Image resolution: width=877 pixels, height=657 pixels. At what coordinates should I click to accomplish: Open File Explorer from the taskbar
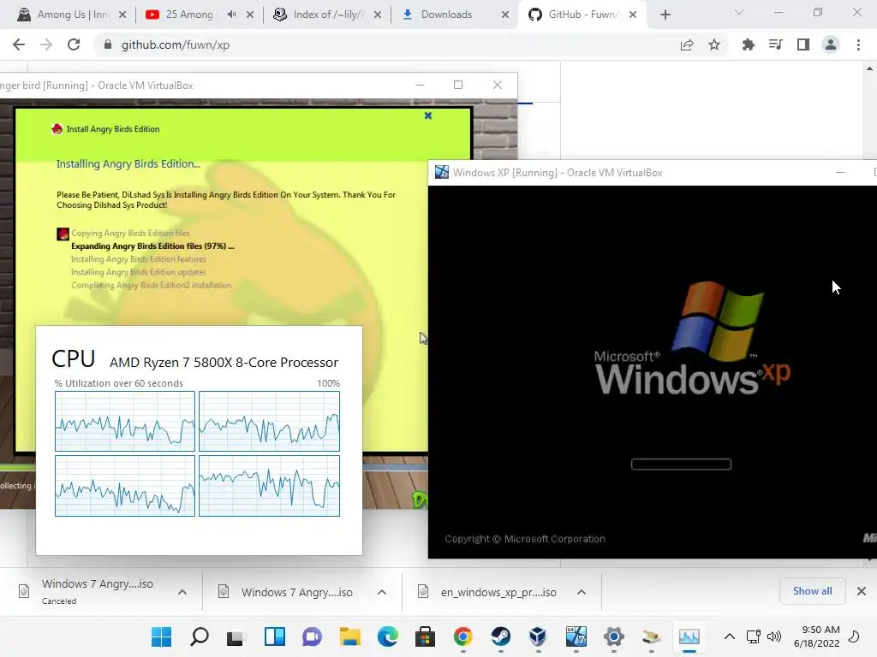(350, 636)
